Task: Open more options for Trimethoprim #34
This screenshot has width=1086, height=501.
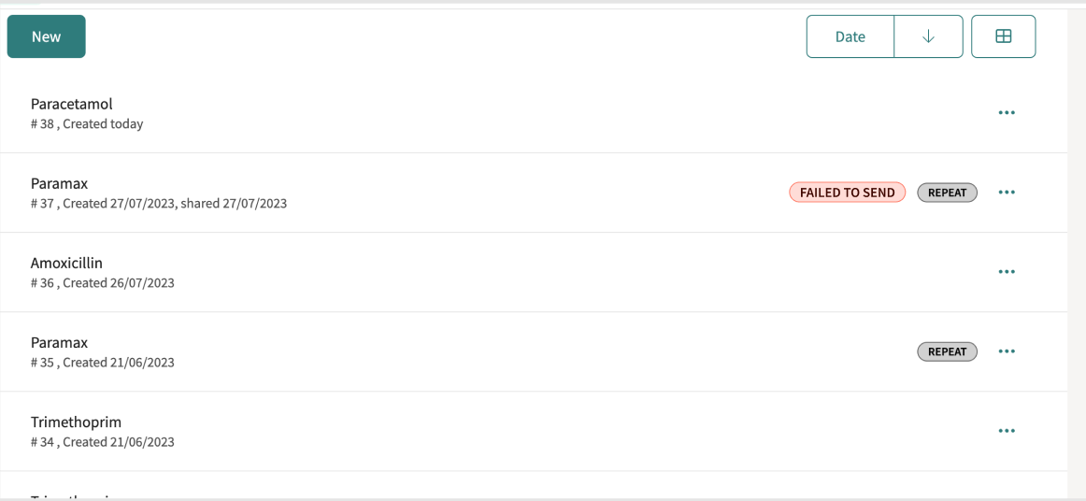Action: pyautogui.click(x=1007, y=431)
